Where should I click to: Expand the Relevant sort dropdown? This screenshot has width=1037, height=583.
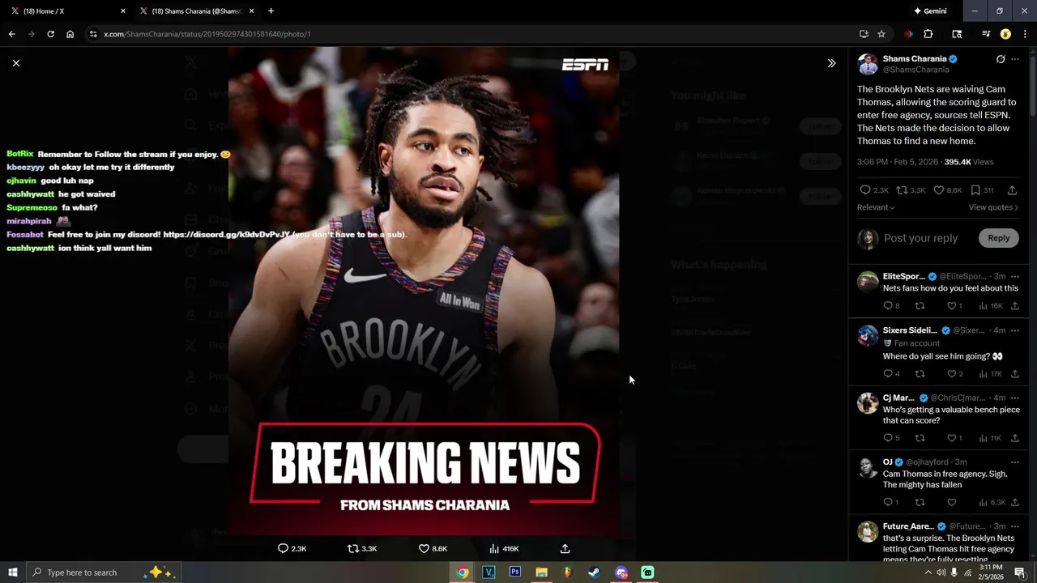876,207
